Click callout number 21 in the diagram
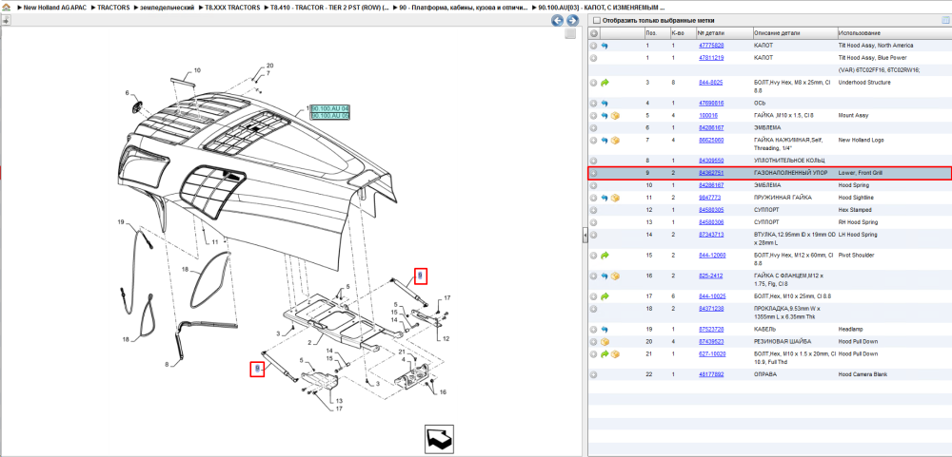Screen dimensions: 952x457 click(x=402, y=352)
